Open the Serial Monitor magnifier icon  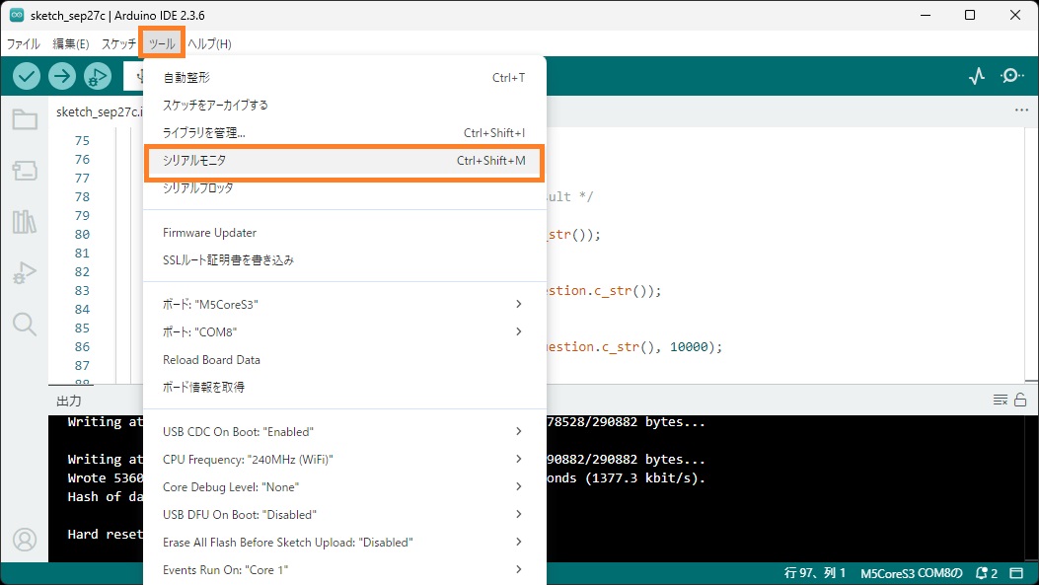[1012, 76]
